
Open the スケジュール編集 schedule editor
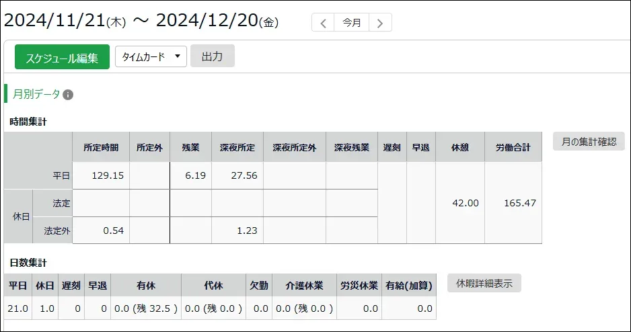click(62, 56)
